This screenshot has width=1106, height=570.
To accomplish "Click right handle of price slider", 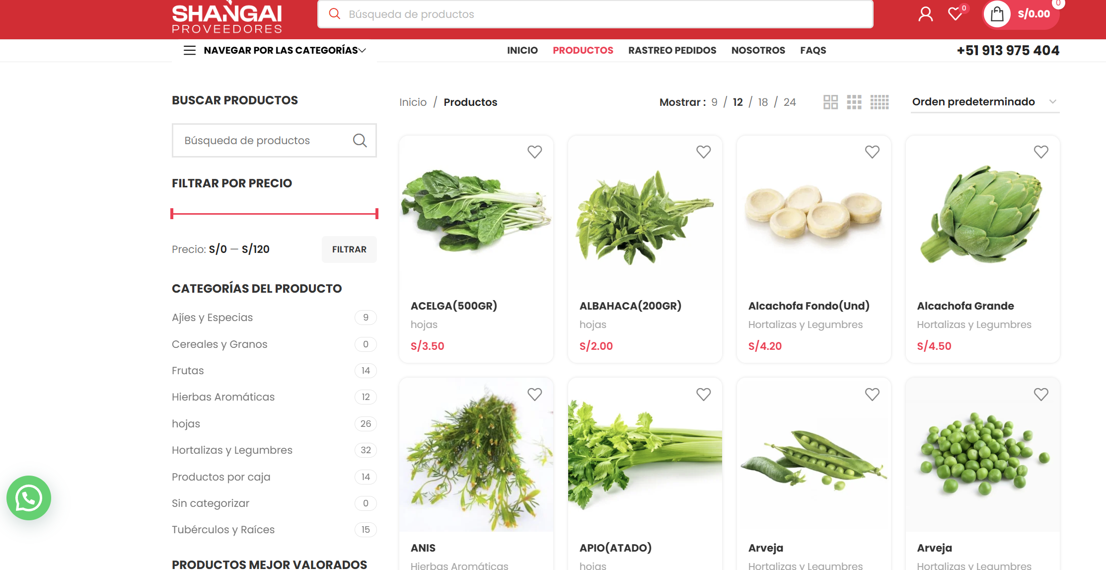I will click(x=377, y=214).
